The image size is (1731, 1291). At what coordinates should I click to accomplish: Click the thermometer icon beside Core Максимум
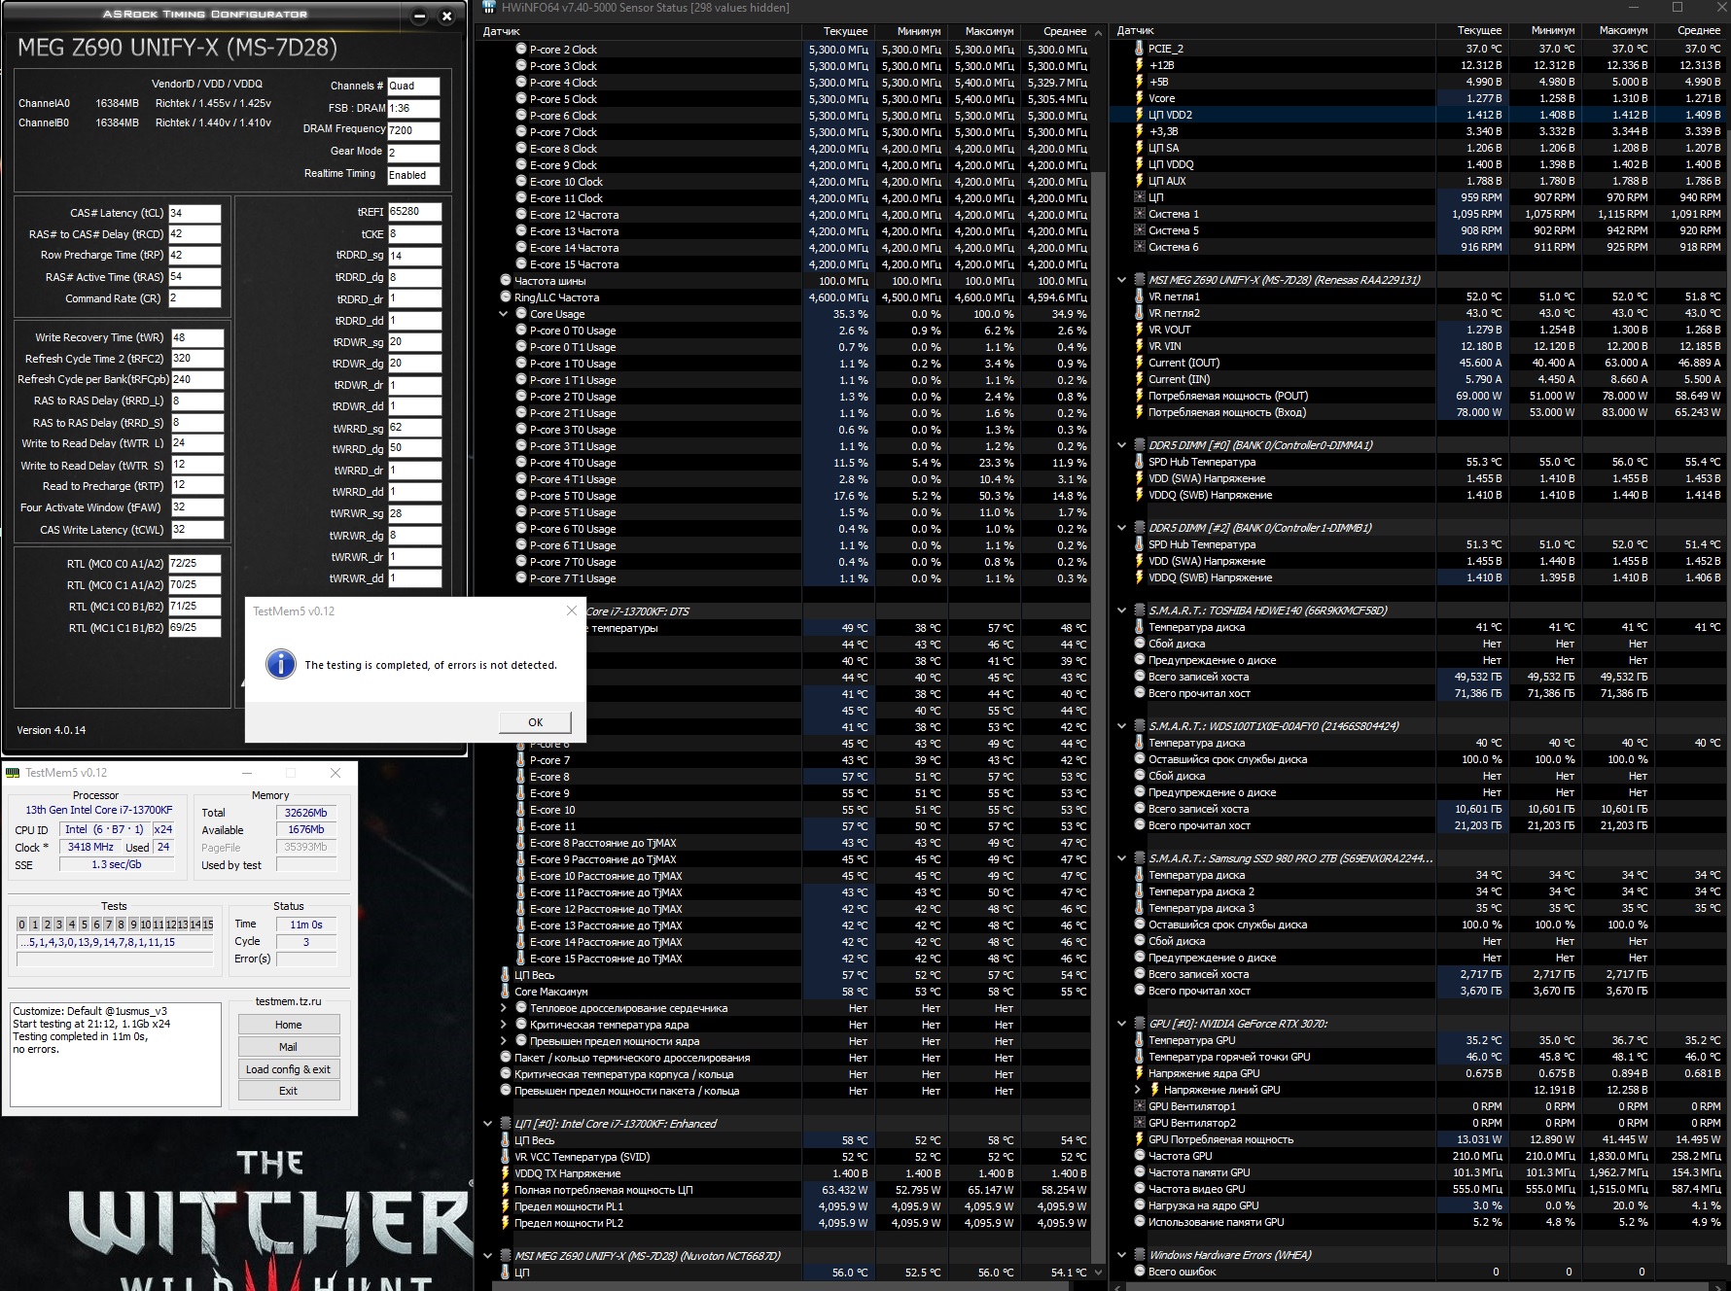[x=506, y=992]
